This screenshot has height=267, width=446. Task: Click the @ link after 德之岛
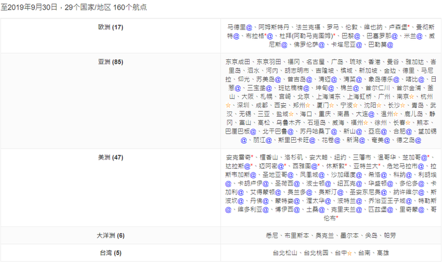click(418, 140)
